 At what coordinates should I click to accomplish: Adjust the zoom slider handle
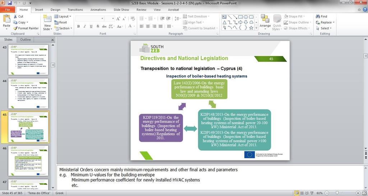click(337, 193)
